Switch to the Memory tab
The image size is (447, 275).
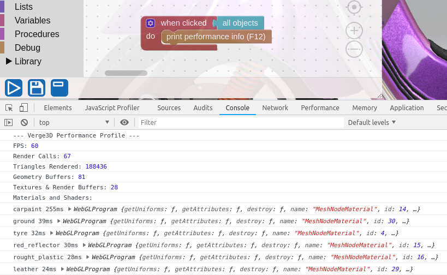365,107
